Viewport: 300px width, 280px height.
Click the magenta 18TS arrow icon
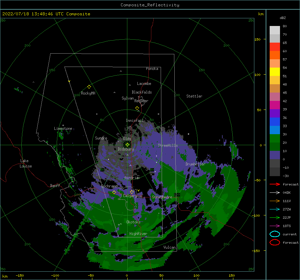tap(275, 226)
